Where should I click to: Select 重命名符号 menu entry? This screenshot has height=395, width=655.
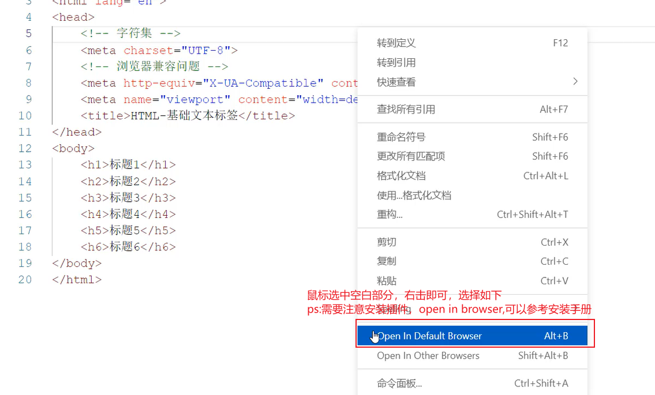[472, 137]
